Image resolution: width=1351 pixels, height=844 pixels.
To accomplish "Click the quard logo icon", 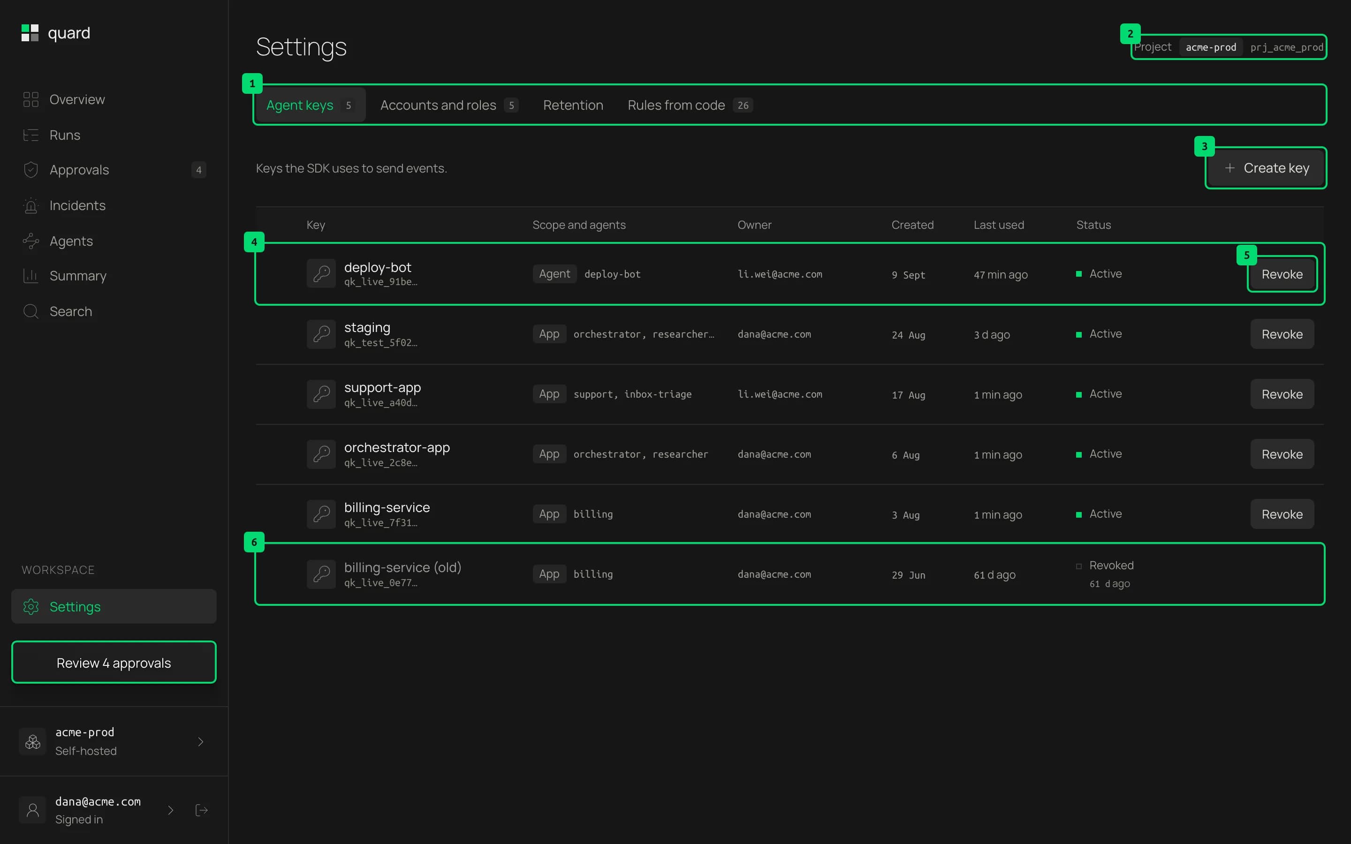I will [x=30, y=33].
